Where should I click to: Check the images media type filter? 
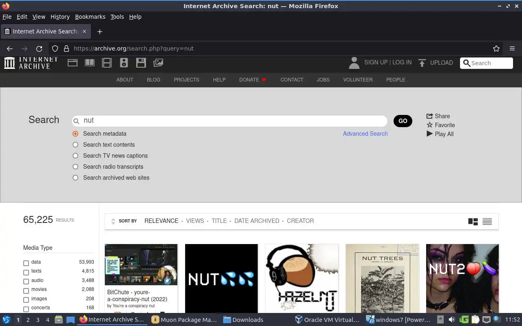click(26, 300)
